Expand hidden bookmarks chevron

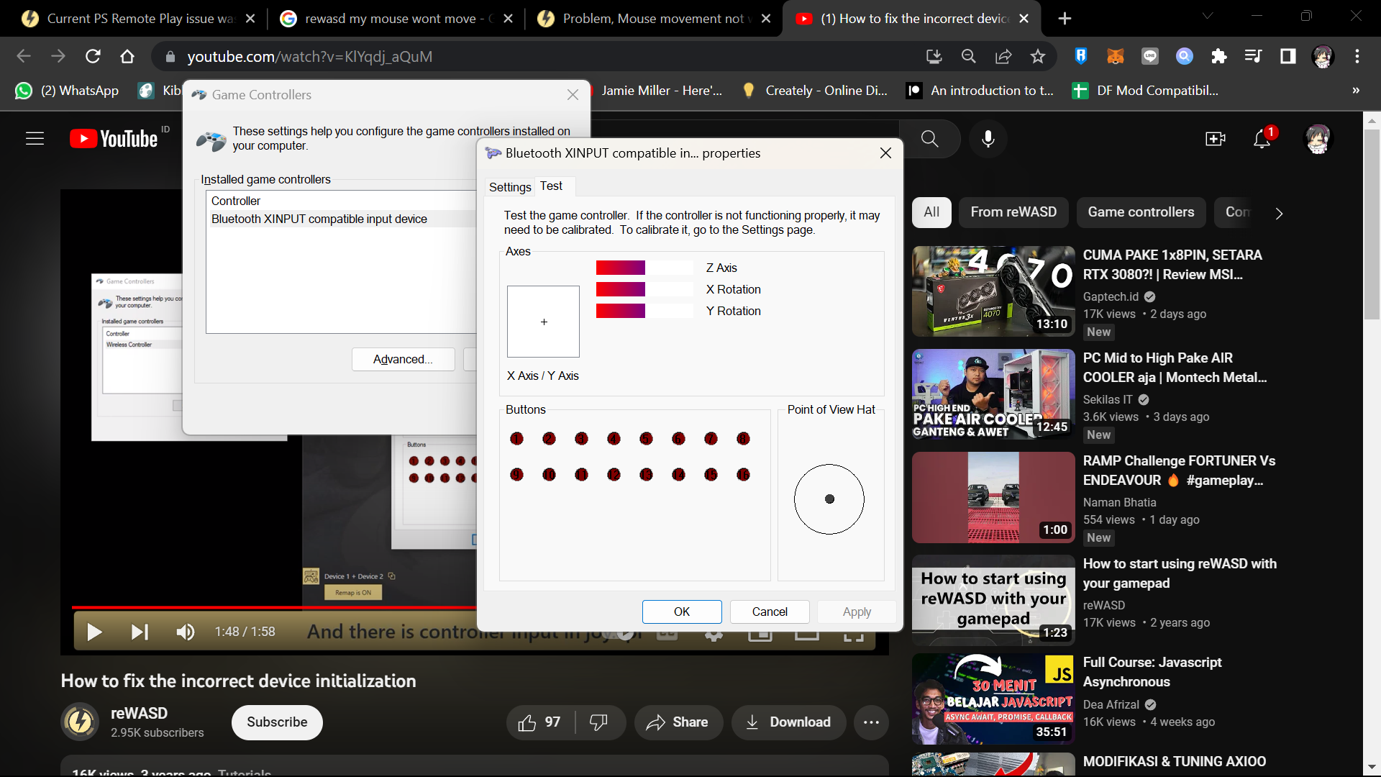(1356, 91)
